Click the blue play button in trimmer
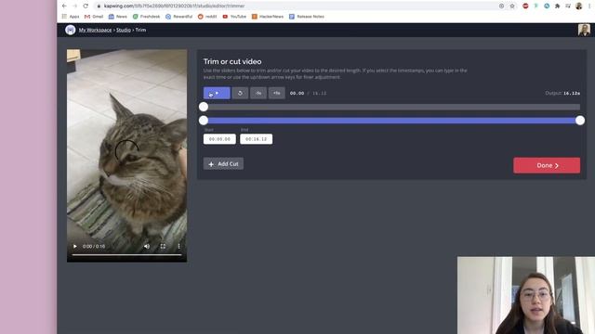 point(217,93)
